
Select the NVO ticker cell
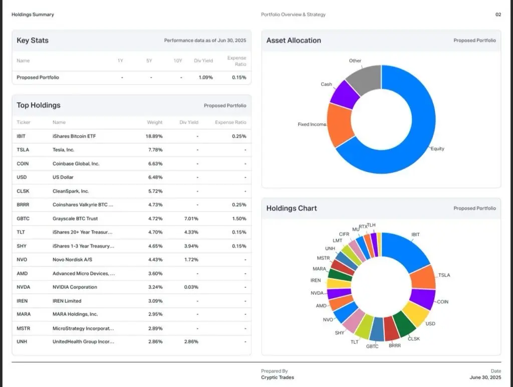click(x=22, y=260)
